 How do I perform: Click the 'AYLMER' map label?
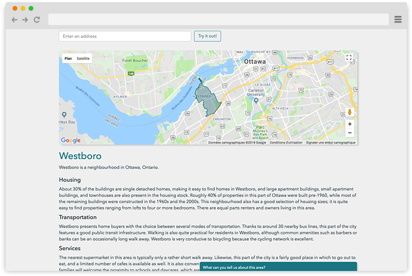pos(120,96)
